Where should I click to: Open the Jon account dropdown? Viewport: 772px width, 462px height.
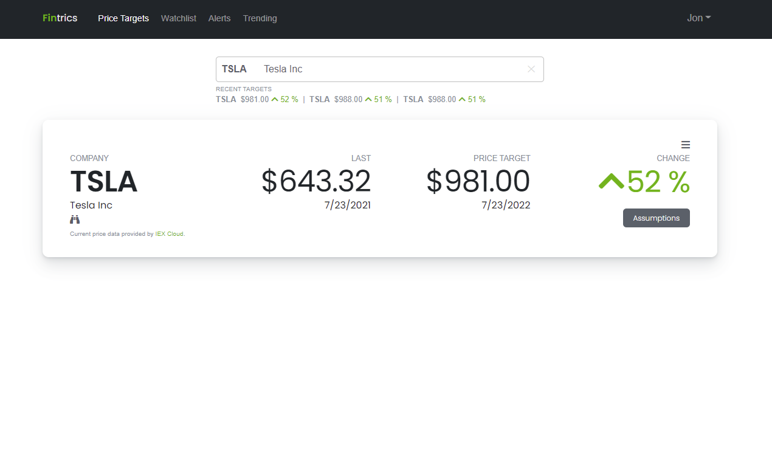point(698,18)
